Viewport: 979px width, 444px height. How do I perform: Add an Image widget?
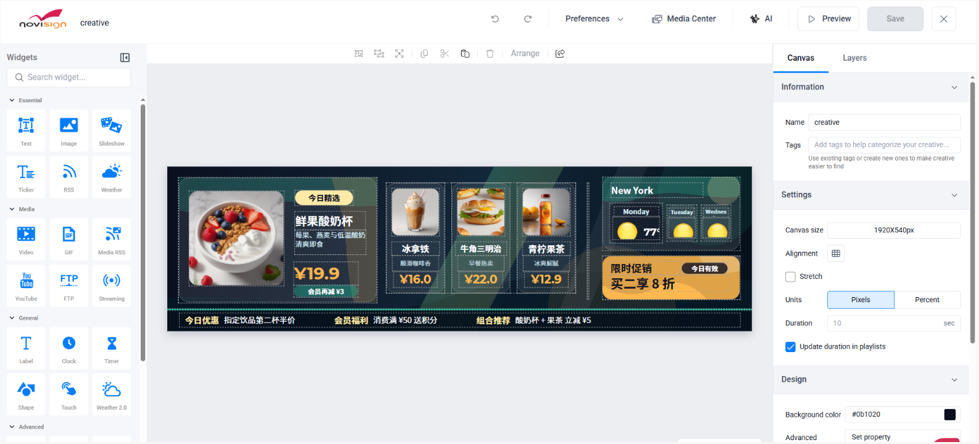coord(69,131)
